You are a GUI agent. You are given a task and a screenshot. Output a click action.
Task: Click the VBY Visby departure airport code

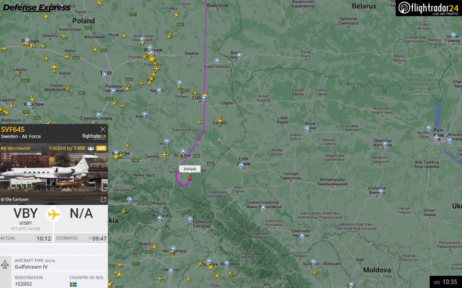click(25, 213)
